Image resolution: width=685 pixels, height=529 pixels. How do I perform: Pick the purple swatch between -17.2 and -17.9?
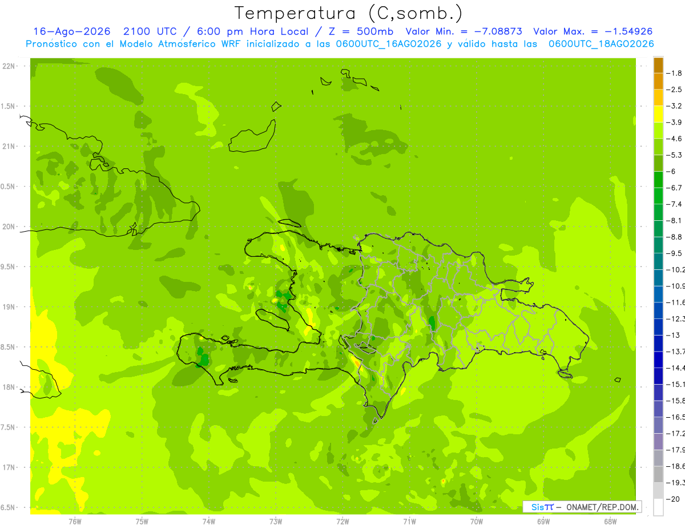[x=658, y=441]
